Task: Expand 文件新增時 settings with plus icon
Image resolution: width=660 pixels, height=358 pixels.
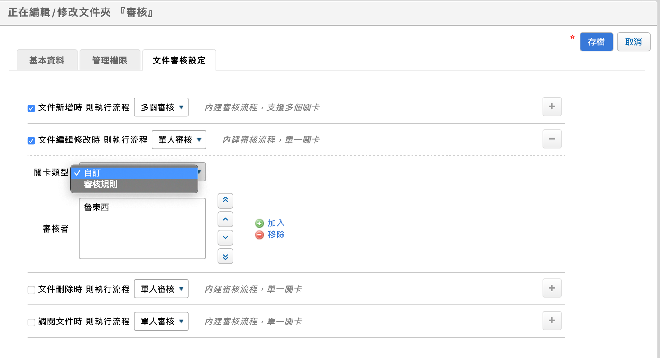Action: [x=552, y=107]
